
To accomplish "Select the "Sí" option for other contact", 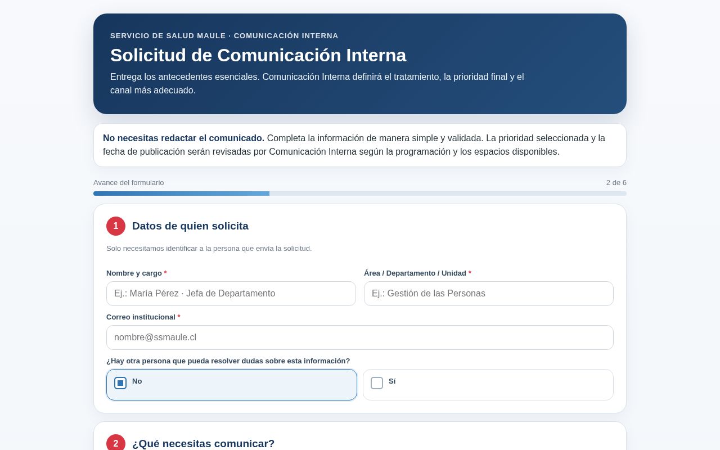I will click(488, 385).
